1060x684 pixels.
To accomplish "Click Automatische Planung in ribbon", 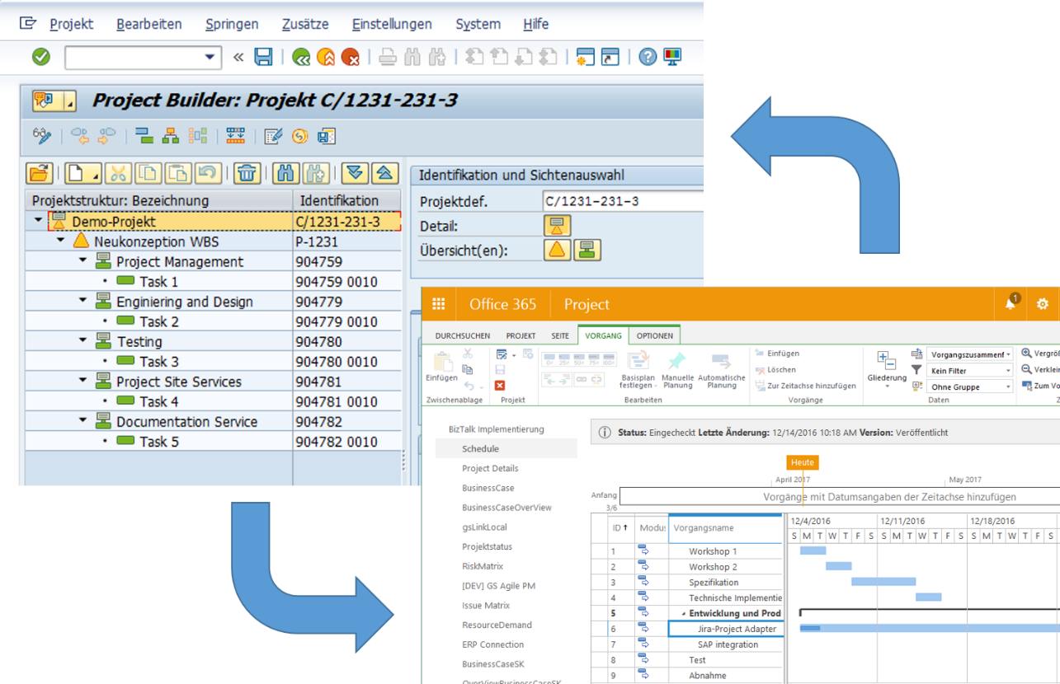I will [721, 371].
